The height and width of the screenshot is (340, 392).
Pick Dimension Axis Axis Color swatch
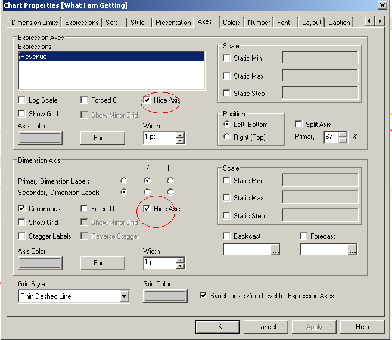(40, 263)
